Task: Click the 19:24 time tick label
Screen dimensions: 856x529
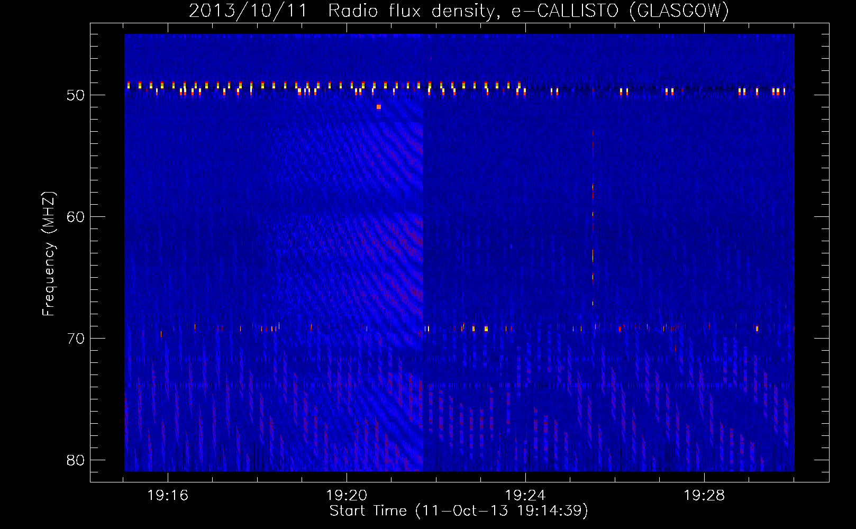Action: (525, 496)
